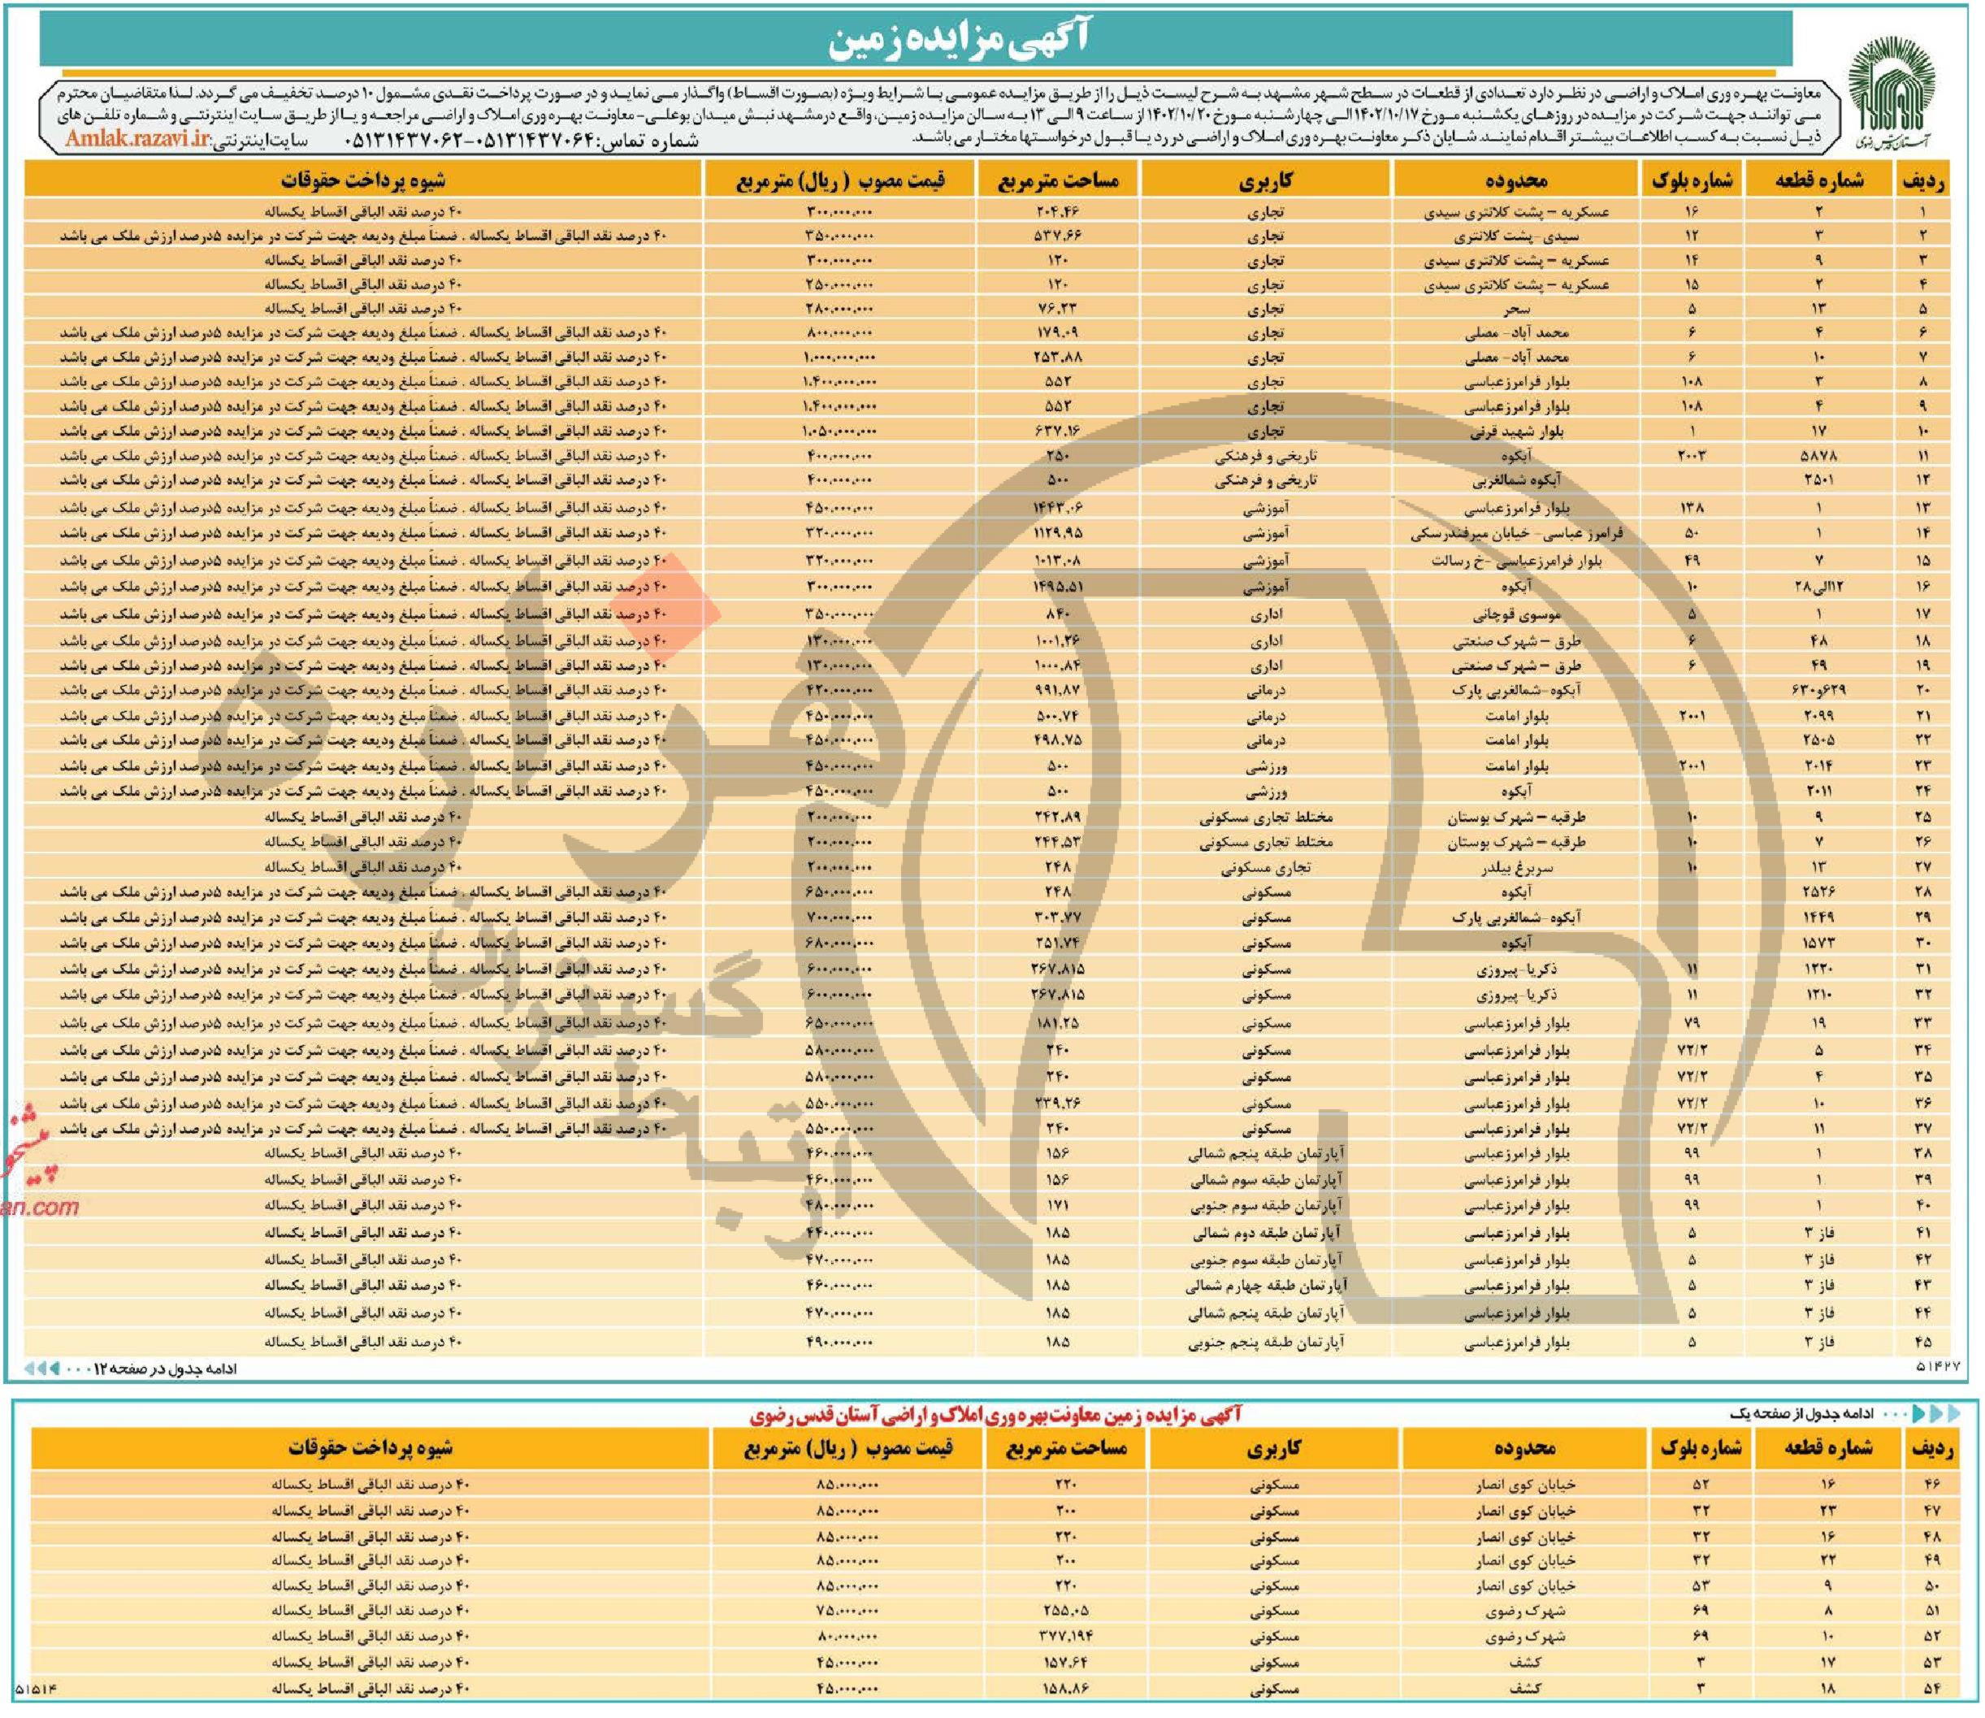Screen dimensions: 1985x1718
Task: Click the plot number "۲۵۲۶"
Action: pos(1818,892)
